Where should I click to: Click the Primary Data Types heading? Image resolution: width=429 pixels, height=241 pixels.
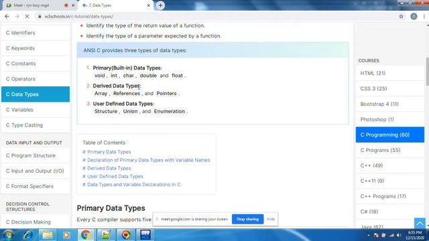pyautogui.click(x=111, y=208)
